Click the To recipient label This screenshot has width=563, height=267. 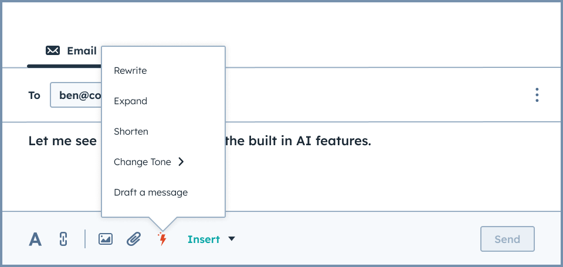[35, 95]
